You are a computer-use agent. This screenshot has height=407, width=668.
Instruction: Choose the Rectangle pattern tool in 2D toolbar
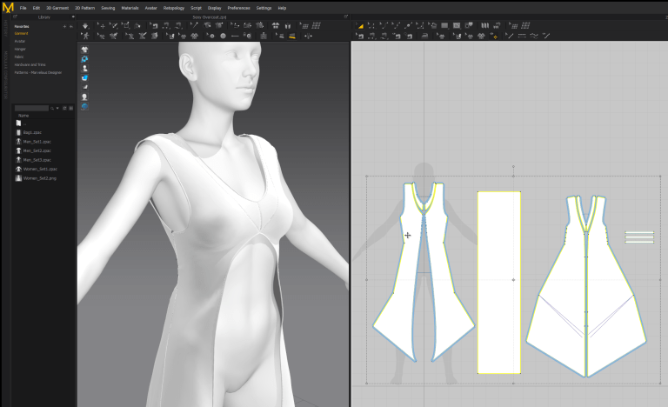pyautogui.click(x=444, y=25)
